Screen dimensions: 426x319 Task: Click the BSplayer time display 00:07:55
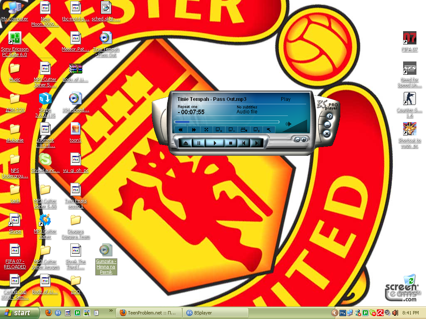pyautogui.click(x=191, y=112)
